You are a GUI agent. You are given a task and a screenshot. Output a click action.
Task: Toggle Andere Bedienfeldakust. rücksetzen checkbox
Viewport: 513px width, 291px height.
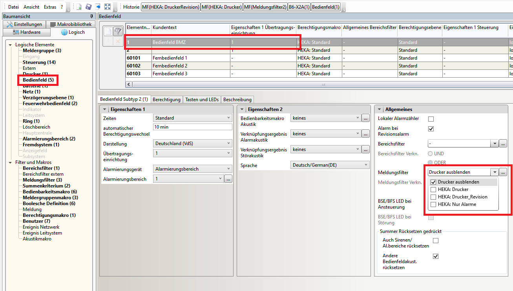pos(436,256)
